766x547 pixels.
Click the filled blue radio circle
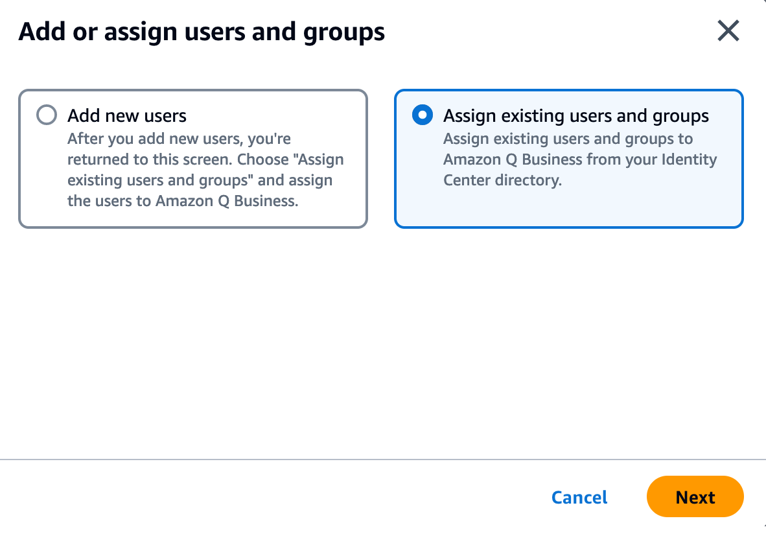423,116
